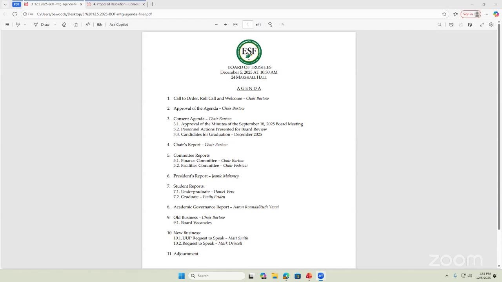Enter full screen mode
Viewport: 502px width, 282px height.
pyautogui.click(x=482, y=24)
